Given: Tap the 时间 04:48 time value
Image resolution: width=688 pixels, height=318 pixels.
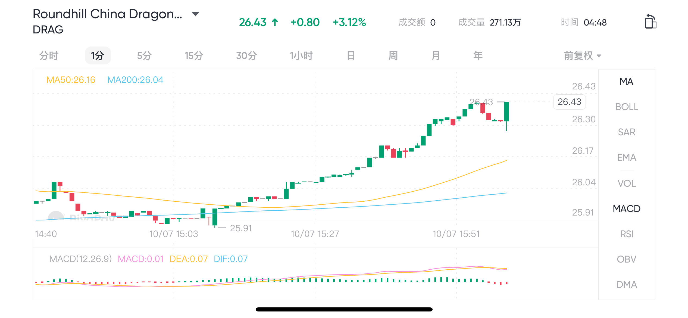Looking at the screenshot, I should point(584,22).
